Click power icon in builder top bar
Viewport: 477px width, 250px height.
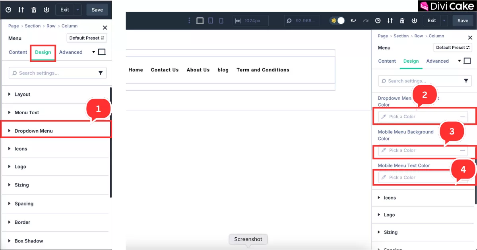(x=414, y=21)
